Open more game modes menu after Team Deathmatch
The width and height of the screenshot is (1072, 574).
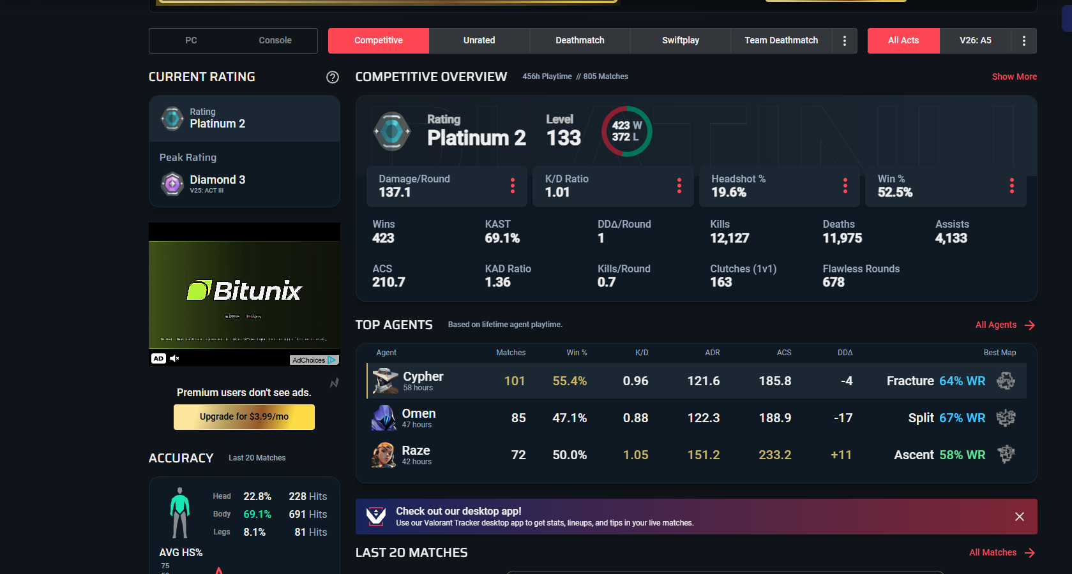pos(845,40)
